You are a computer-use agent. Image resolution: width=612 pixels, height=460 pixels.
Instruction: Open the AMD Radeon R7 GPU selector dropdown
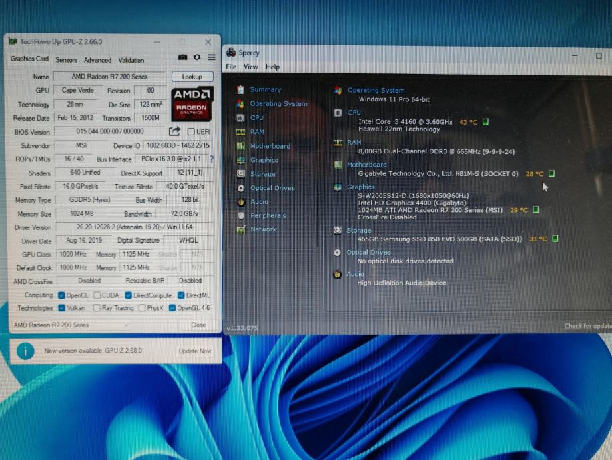[x=71, y=325]
